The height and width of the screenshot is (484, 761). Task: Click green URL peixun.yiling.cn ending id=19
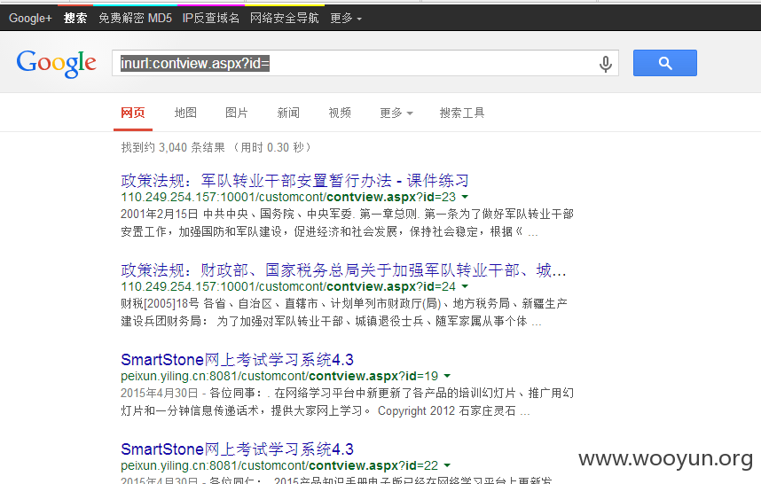click(x=279, y=376)
